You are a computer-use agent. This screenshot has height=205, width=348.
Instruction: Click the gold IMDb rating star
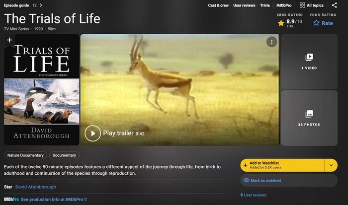pos(281,23)
